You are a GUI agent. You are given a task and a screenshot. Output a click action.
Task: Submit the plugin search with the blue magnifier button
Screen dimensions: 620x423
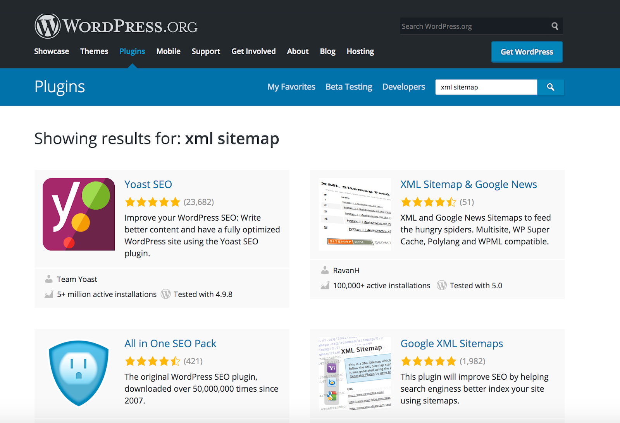coord(551,87)
